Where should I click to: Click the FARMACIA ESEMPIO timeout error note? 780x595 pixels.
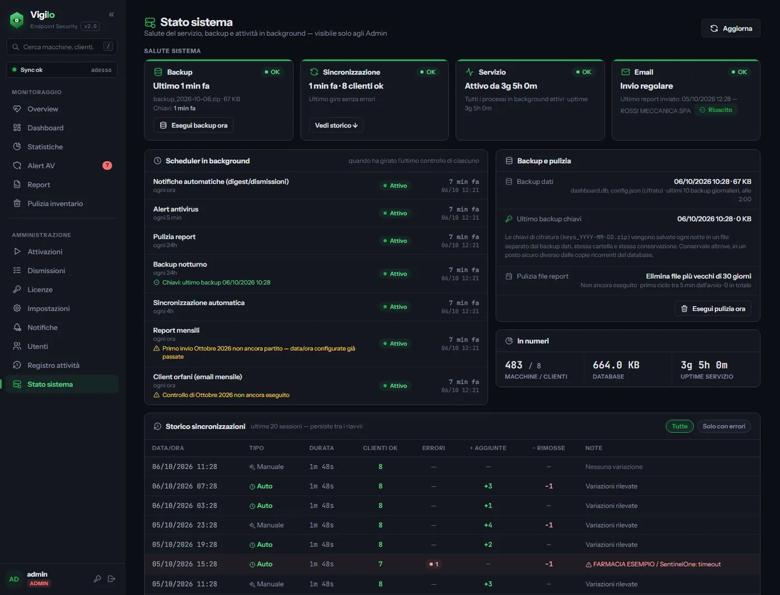coord(653,564)
